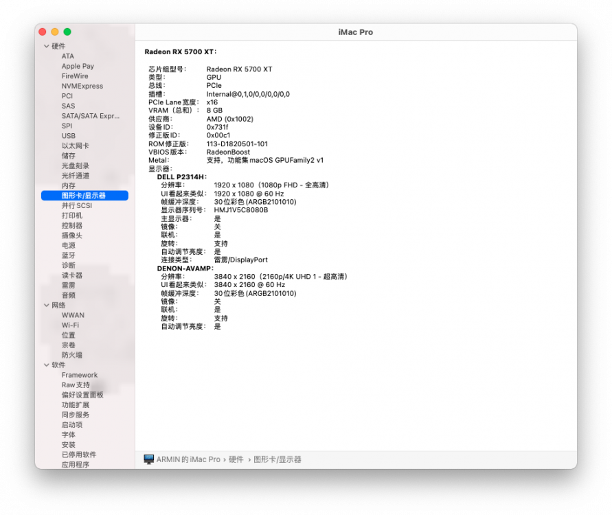Click serial number HMJ1V5C8080B
Viewport: 612px width, 515px height.
coord(241,210)
